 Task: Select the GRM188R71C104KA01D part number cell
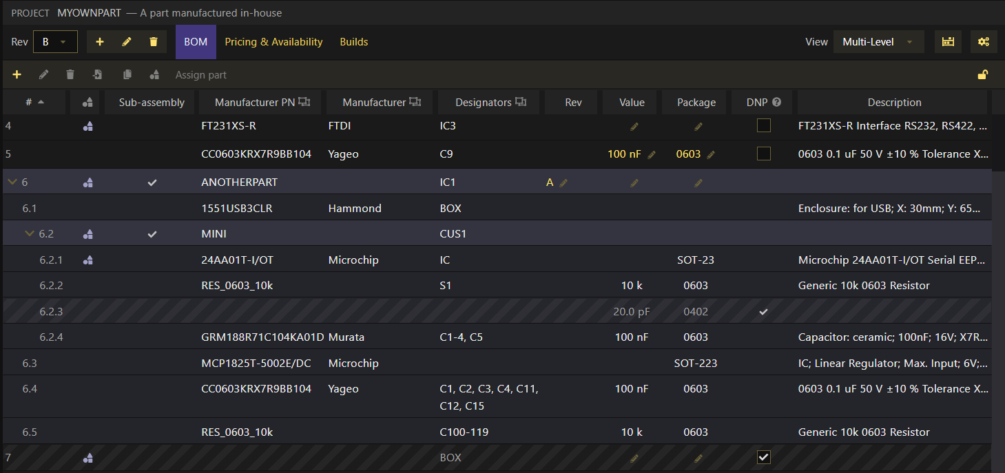point(262,337)
